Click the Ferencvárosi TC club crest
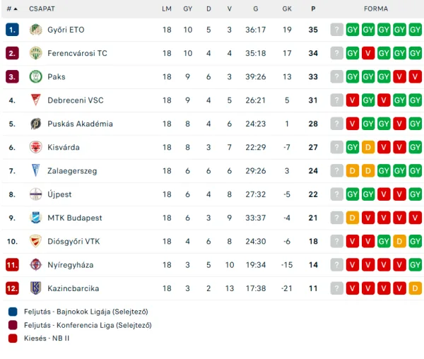Screen dimensions: 424x359 coord(35,53)
